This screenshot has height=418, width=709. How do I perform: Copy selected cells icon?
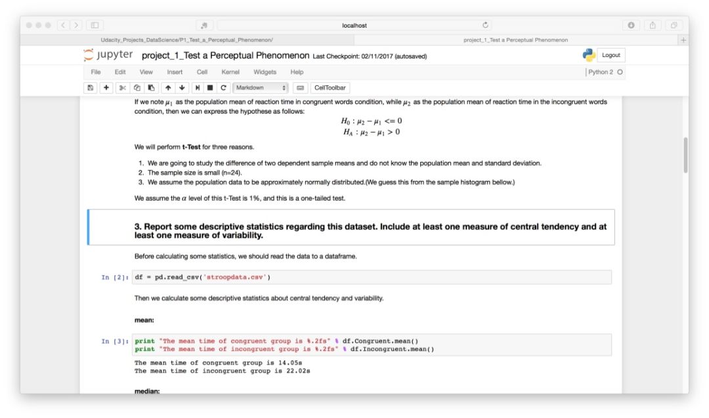click(x=137, y=88)
